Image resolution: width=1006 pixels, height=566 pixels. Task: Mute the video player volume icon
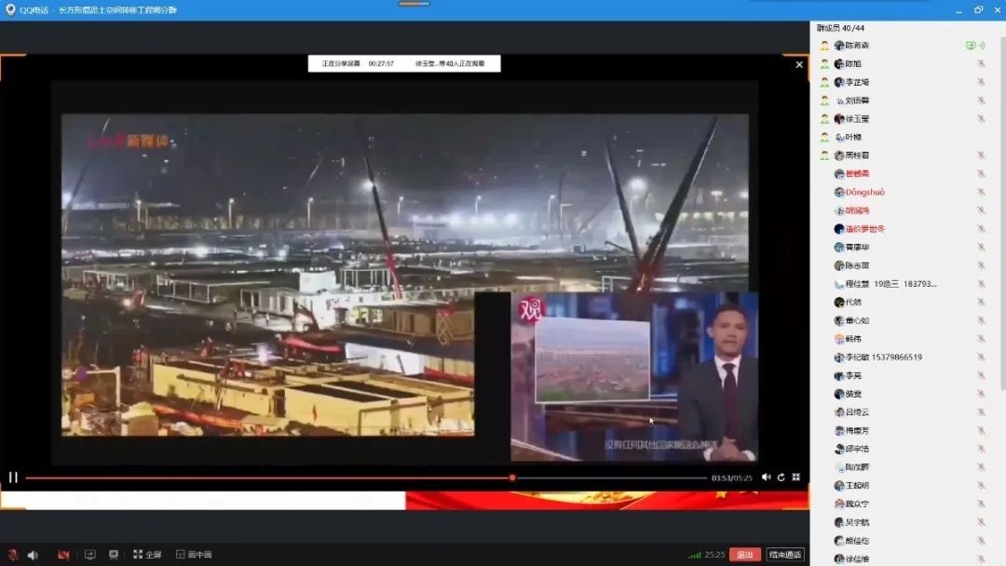click(x=766, y=478)
